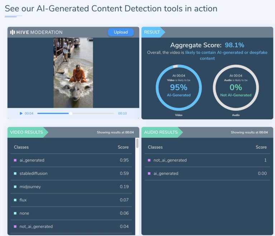Click the cyan swatch beside none

(15, 213)
